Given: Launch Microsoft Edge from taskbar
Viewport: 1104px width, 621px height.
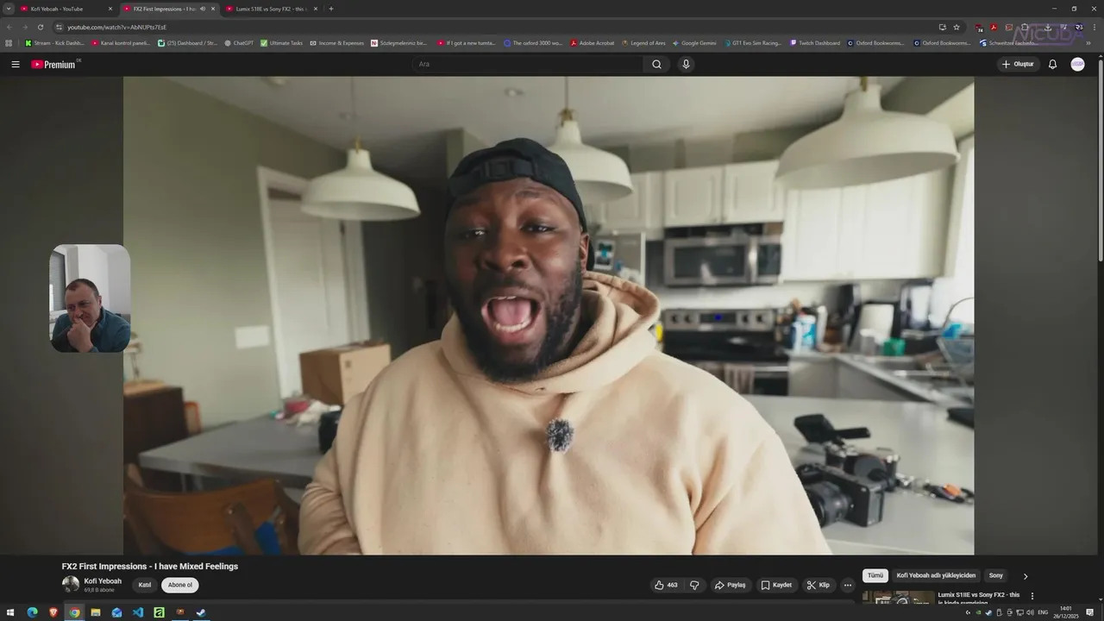Looking at the screenshot, I should coord(32,612).
